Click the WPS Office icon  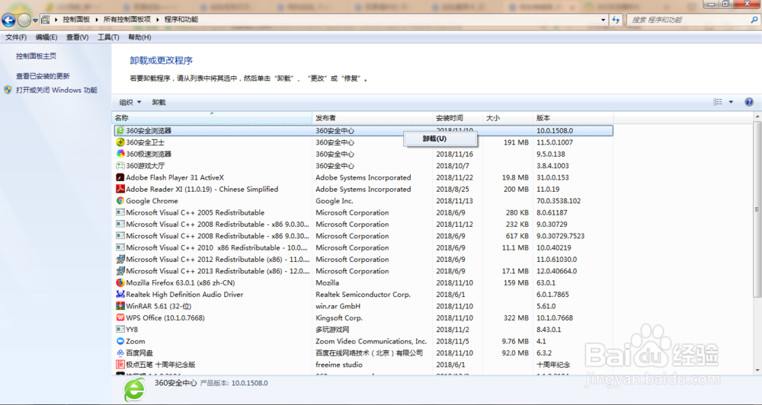coord(120,317)
